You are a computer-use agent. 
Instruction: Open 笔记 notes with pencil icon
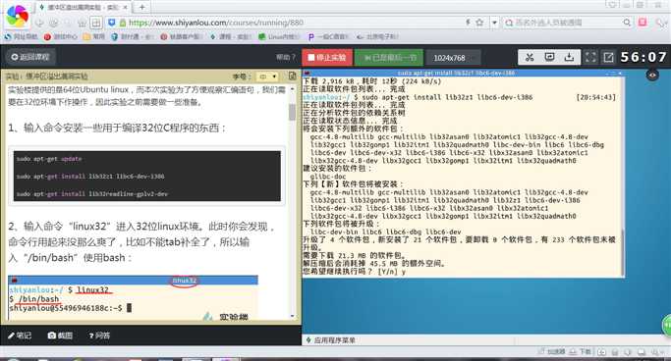pyautogui.click(x=20, y=335)
